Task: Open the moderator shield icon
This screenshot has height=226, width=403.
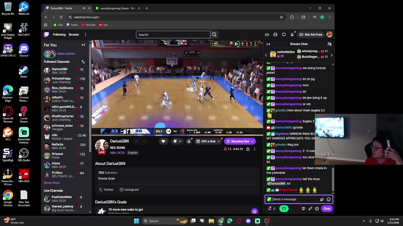Action: coord(304,209)
